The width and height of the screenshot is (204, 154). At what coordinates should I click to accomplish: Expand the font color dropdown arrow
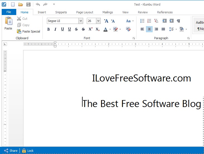point(110,29)
